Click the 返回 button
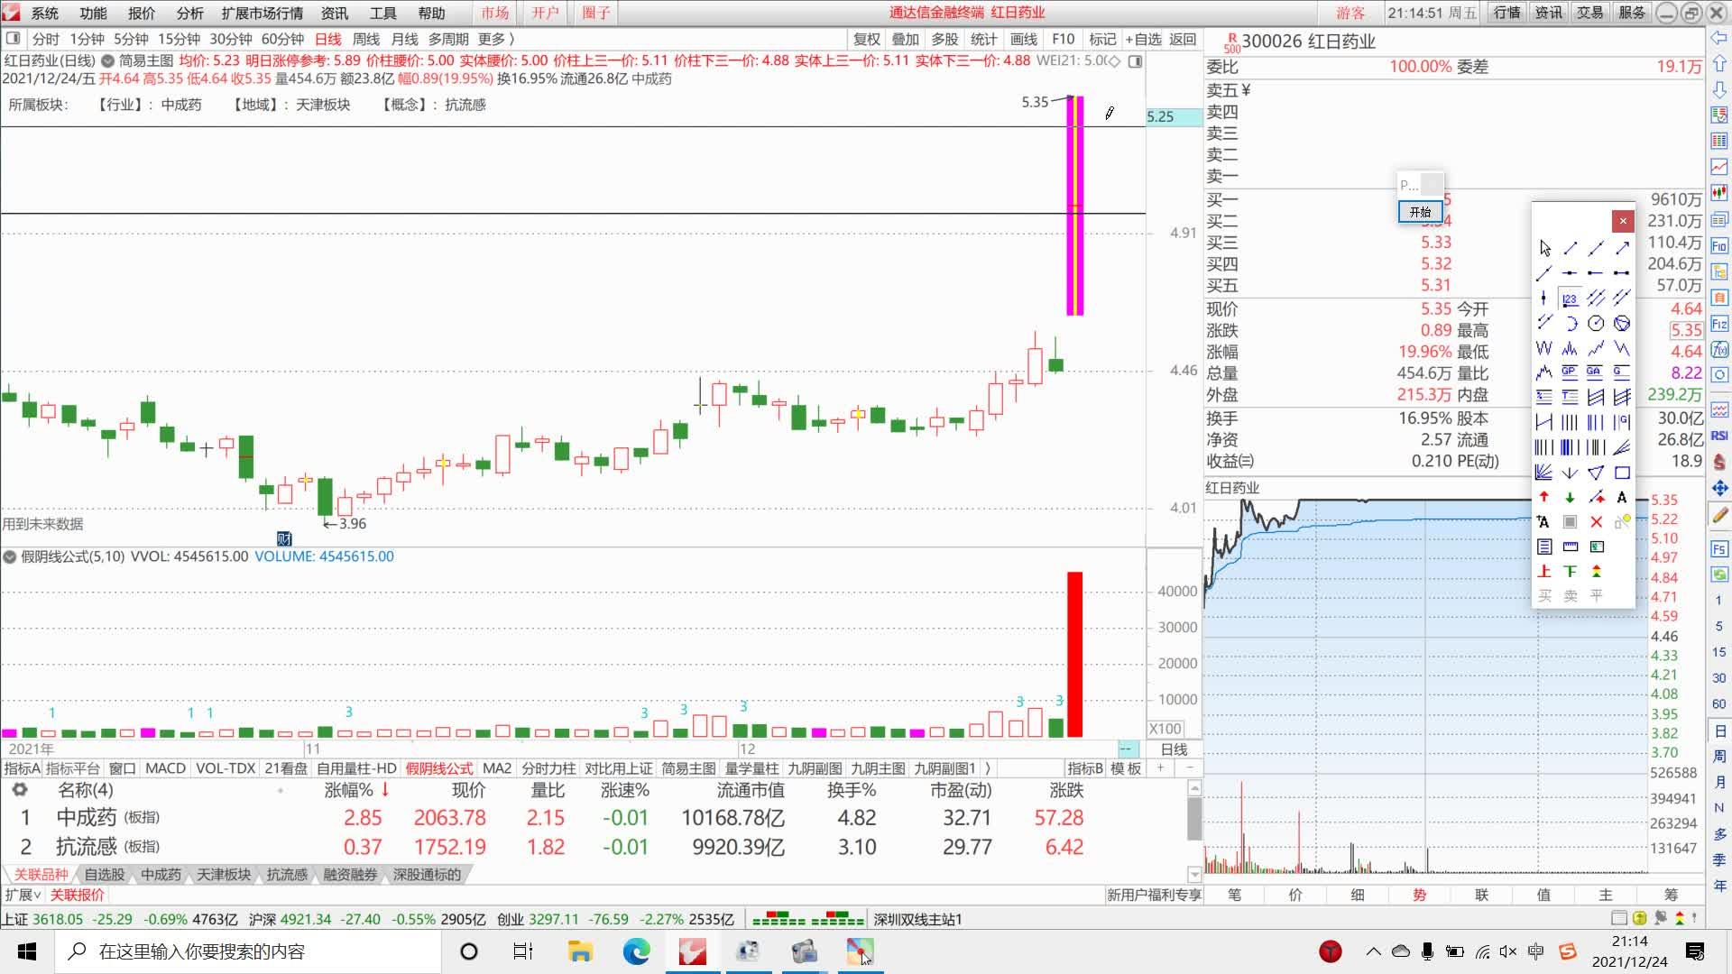 pyautogui.click(x=1183, y=39)
